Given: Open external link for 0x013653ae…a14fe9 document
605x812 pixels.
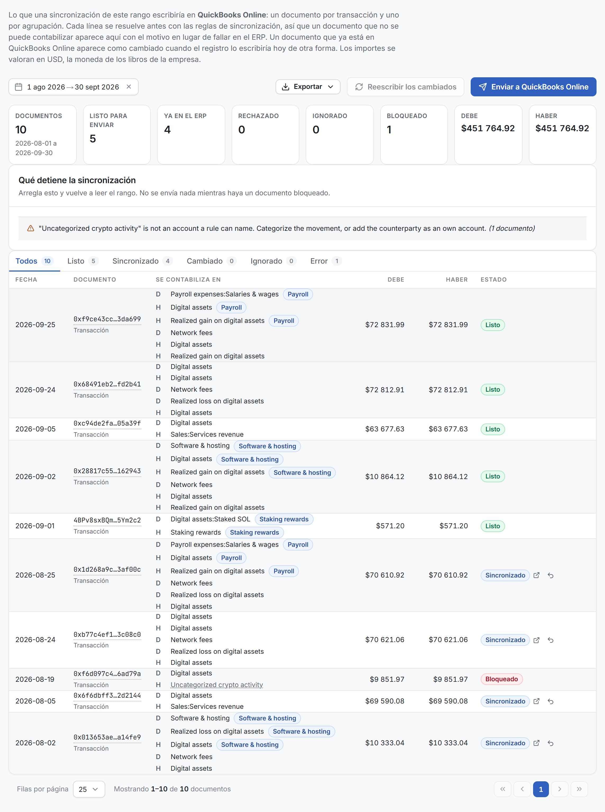Looking at the screenshot, I should tap(537, 743).
